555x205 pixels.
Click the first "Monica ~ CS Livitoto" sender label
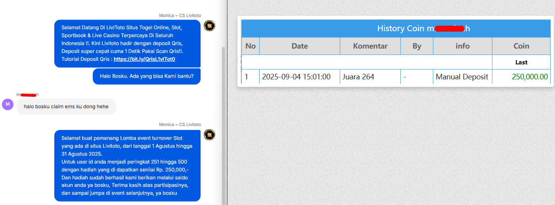(x=180, y=16)
